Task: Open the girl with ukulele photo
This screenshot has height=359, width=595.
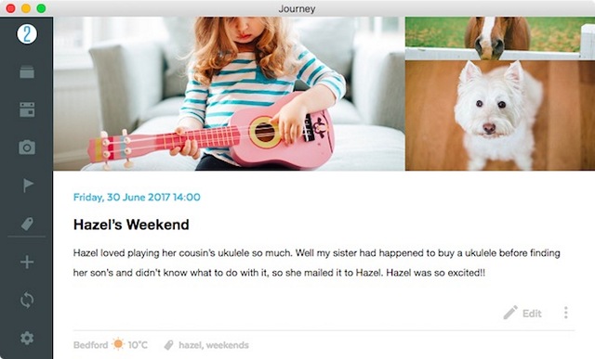Action: [x=230, y=94]
